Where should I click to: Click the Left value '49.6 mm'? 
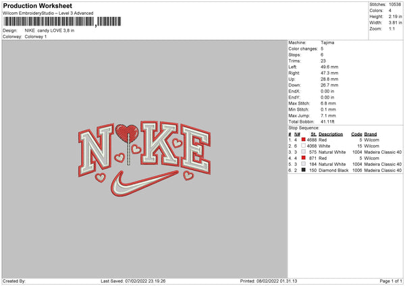coord(329,67)
